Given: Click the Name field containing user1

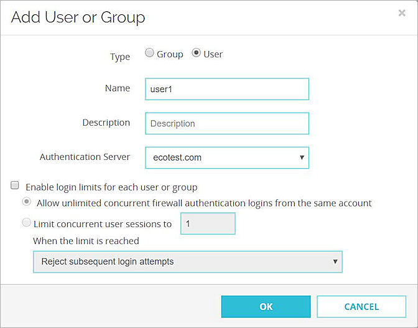Looking at the screenshot, I should [227, 89].
